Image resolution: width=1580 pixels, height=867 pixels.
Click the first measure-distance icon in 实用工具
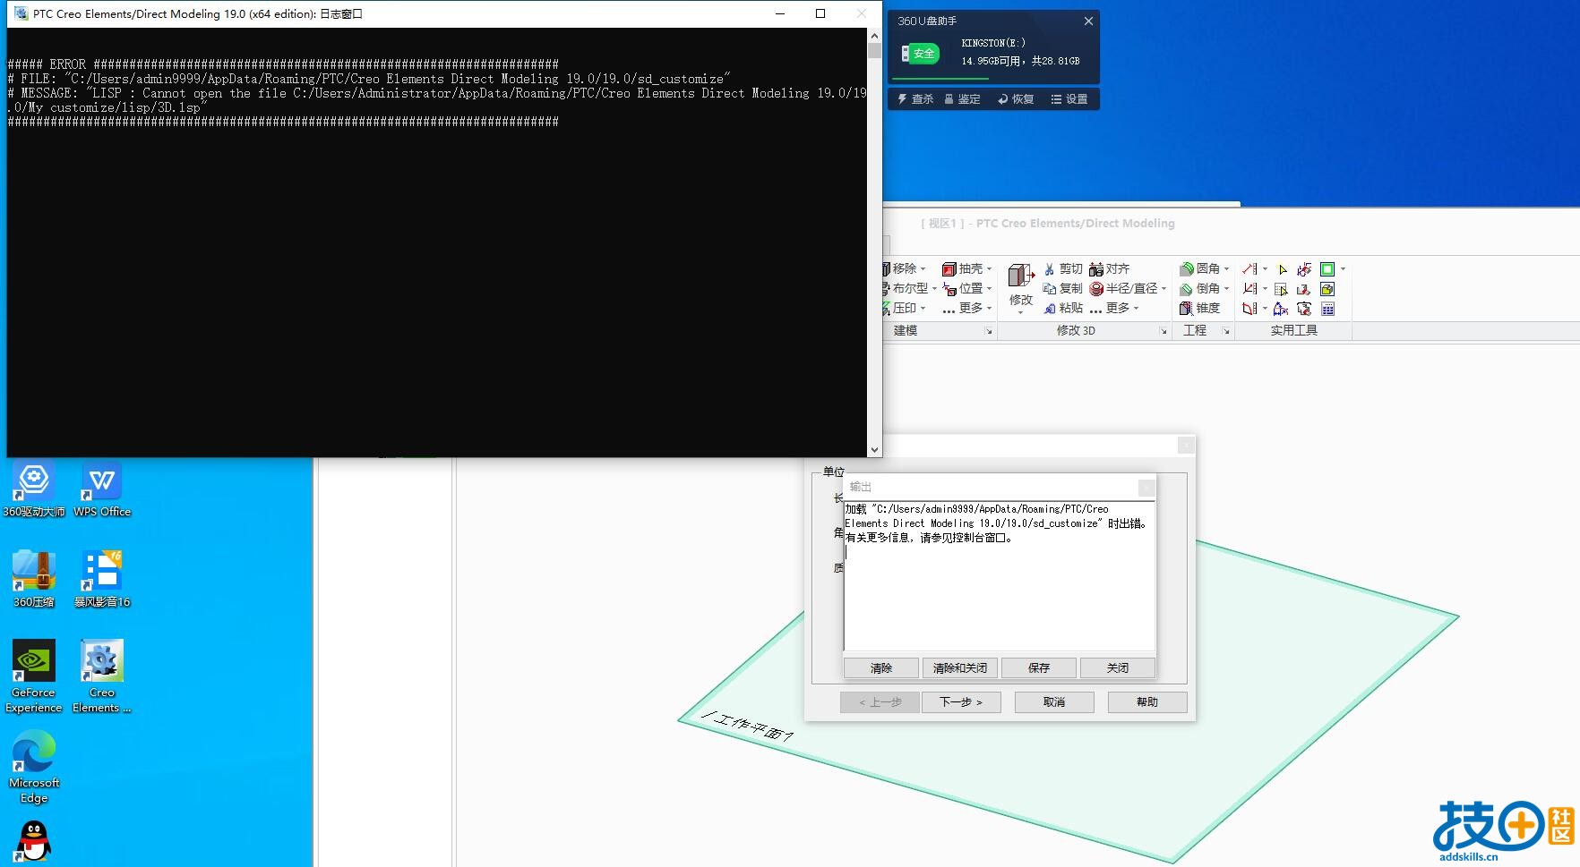[x=1250, y=268]
